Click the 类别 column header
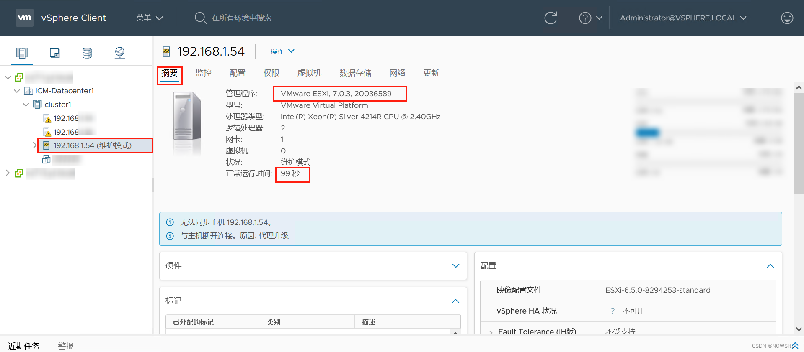The height and width of the screenshot is (352, 804). click(x=308, y=322)
